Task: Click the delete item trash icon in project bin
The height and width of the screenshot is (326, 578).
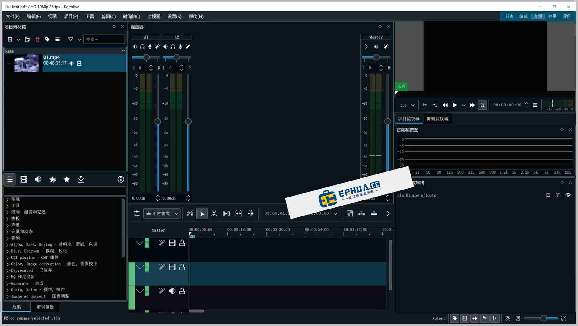Action: tap(37, 39)
